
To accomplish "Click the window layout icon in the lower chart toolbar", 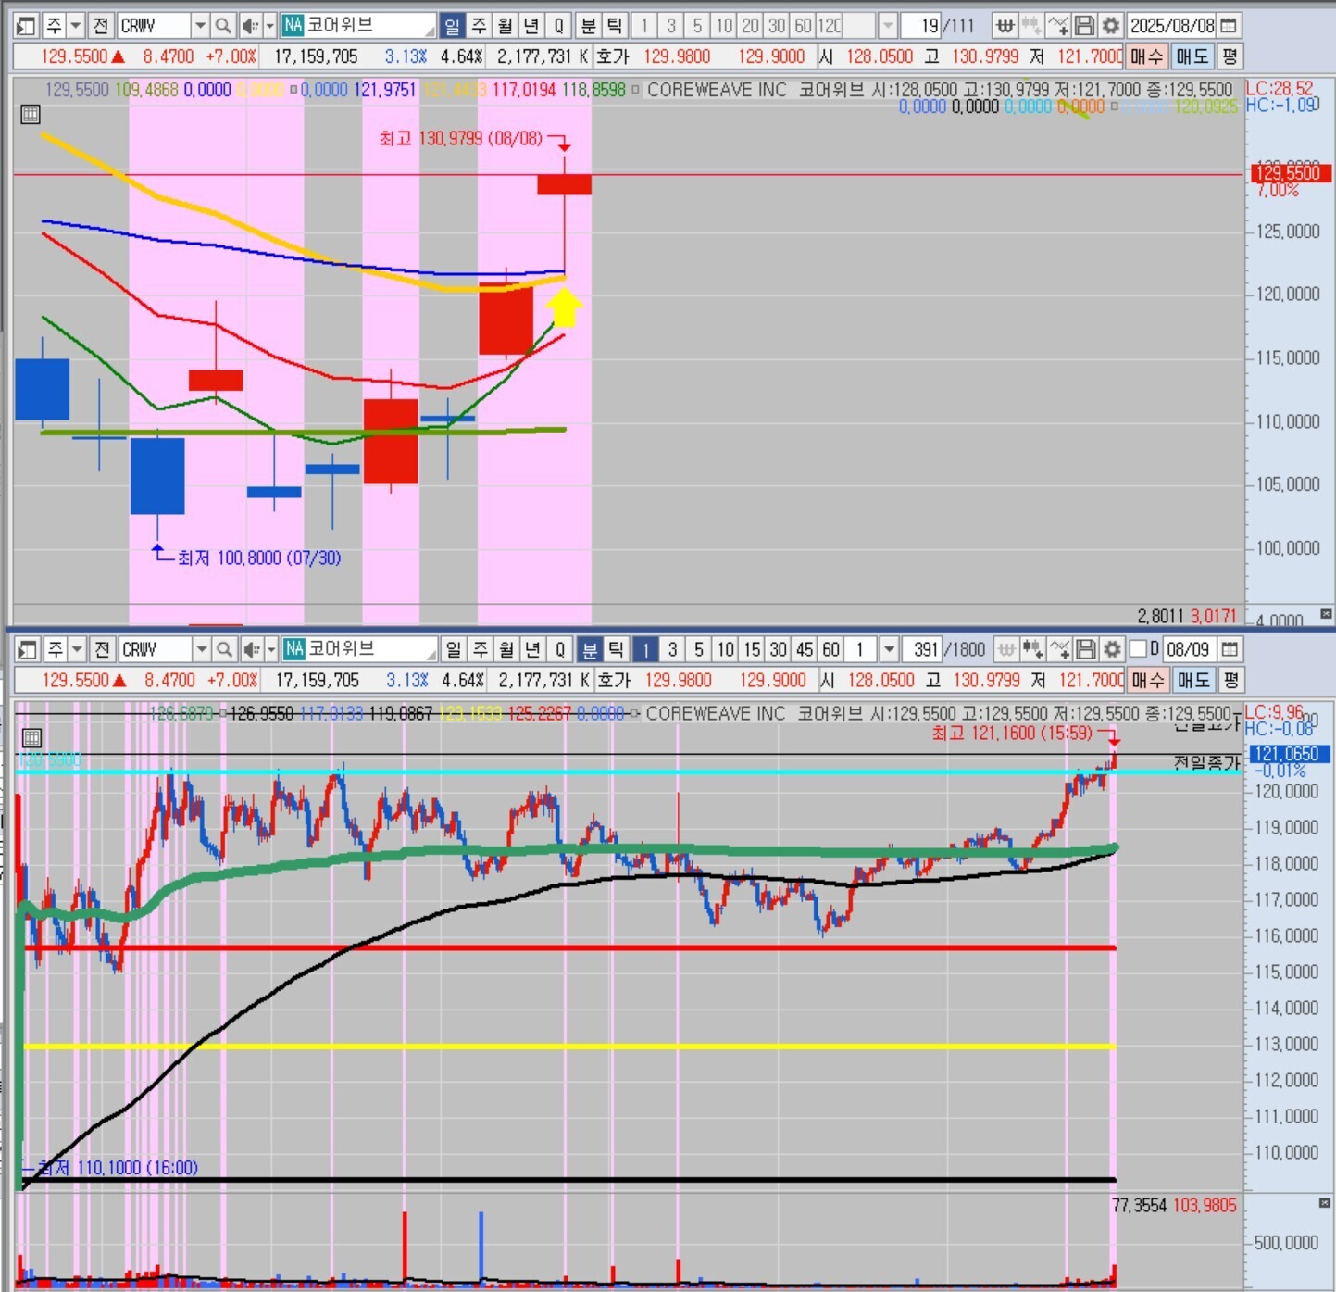I will [26, 649].
